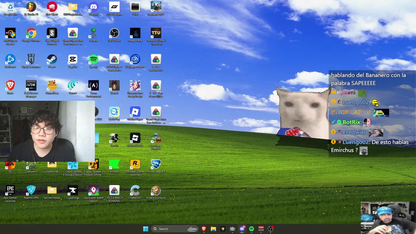Open the Windows Start menu
Image resolution: width=416 pixels, height=234 pixels.
pos(146,229)
